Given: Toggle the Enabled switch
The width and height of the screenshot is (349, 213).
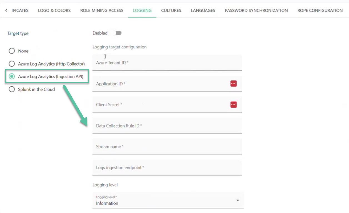Looking at the screenshot, I should coord(118,33).
